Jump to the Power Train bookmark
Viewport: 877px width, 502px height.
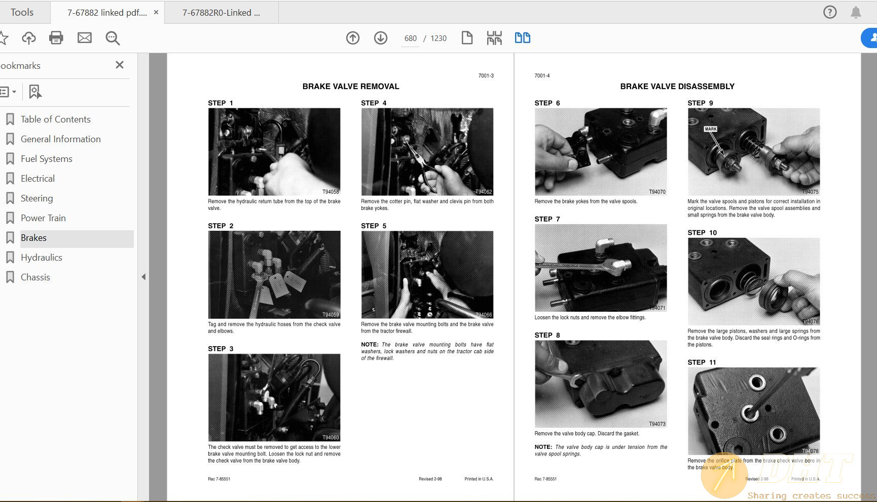pos(43,218)
